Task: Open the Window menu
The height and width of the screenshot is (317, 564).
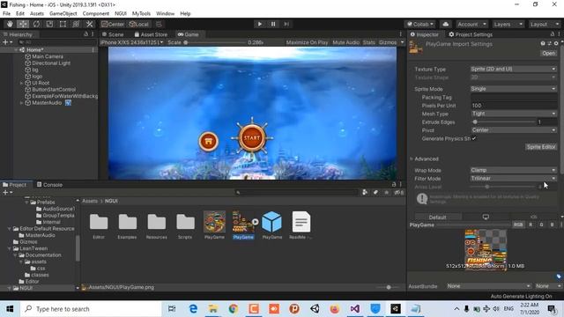Action: (x=165, y=14)
